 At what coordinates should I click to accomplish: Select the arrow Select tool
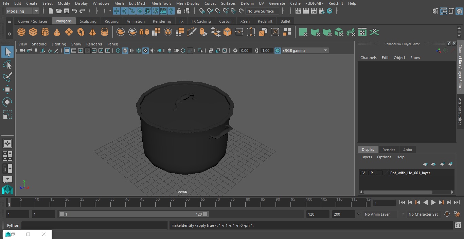click(7, 52)
